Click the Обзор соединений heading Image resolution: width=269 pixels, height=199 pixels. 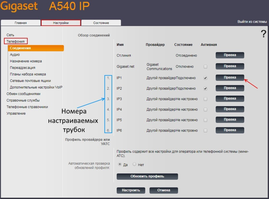point(94,35)
